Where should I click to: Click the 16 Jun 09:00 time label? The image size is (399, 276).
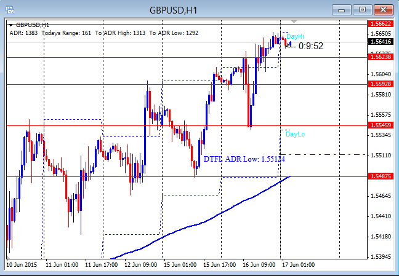click(x=259, y=265)
